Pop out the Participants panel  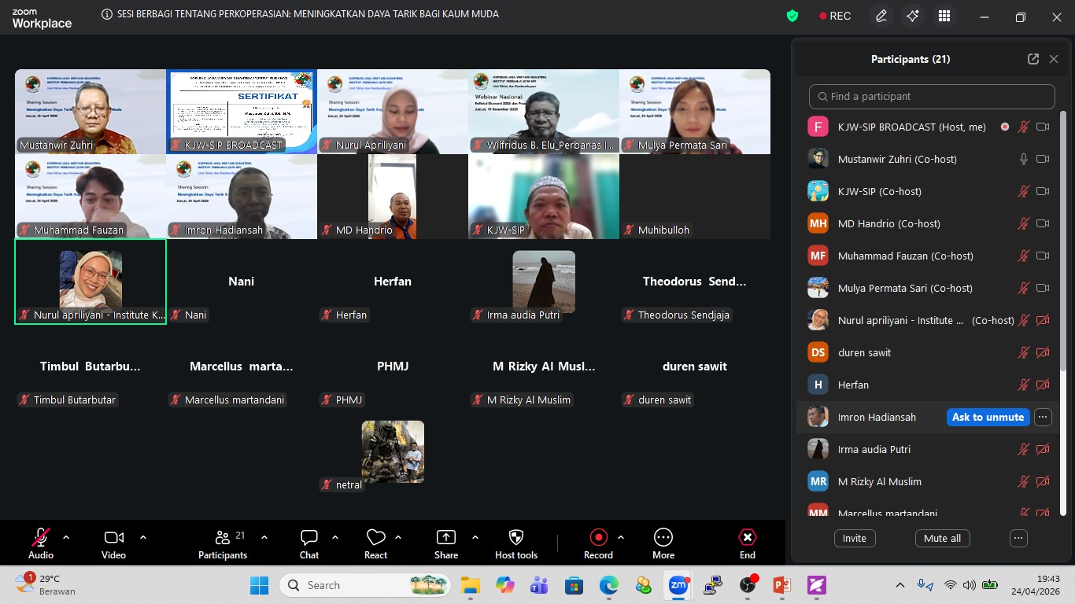coord(1033,59)
